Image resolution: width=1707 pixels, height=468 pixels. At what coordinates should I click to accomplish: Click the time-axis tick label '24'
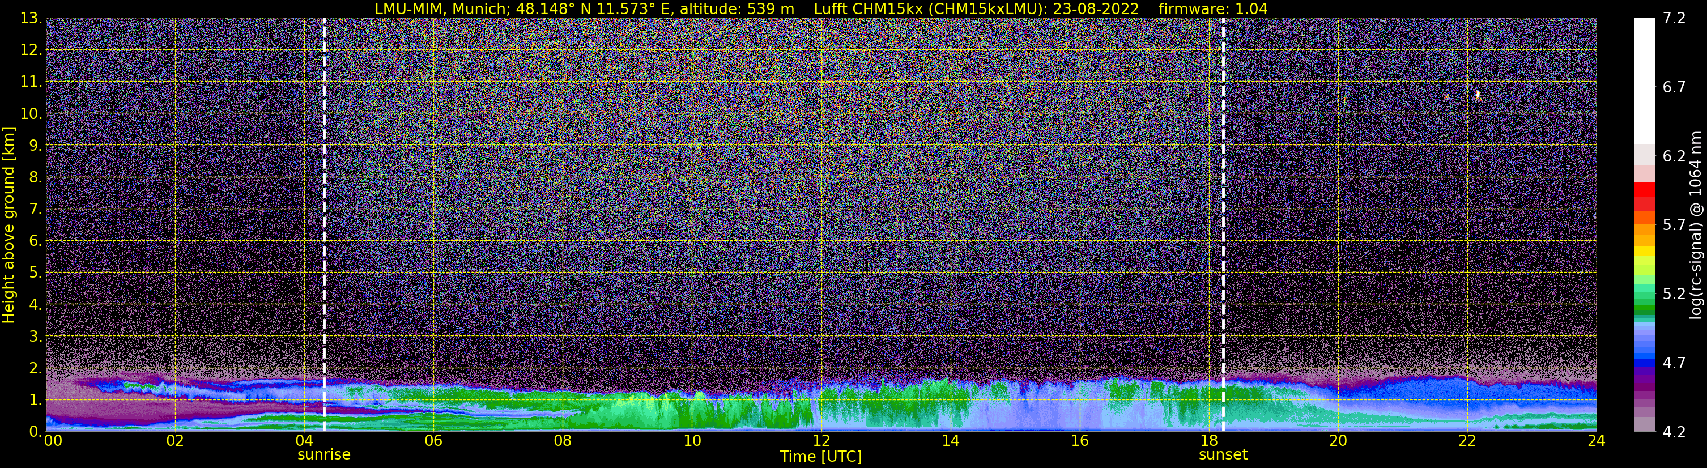coord(1597,441)
